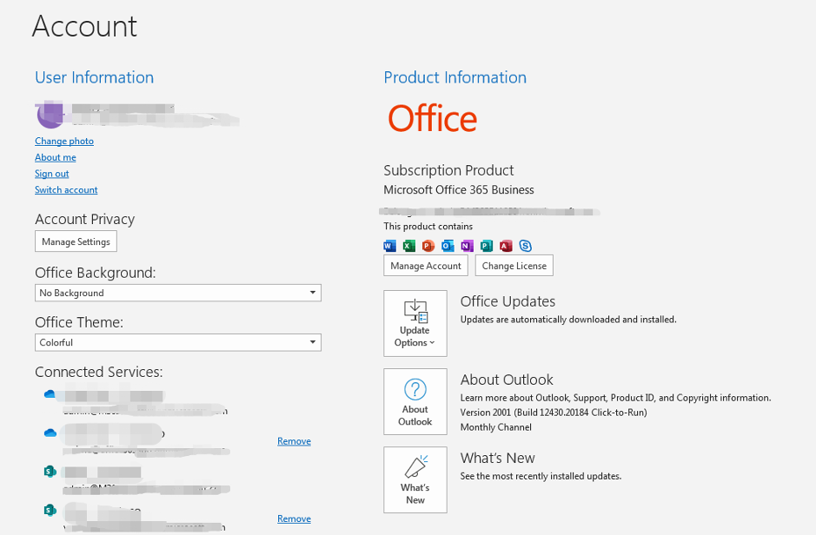Click the Access app icon

[x=506, y=246]
